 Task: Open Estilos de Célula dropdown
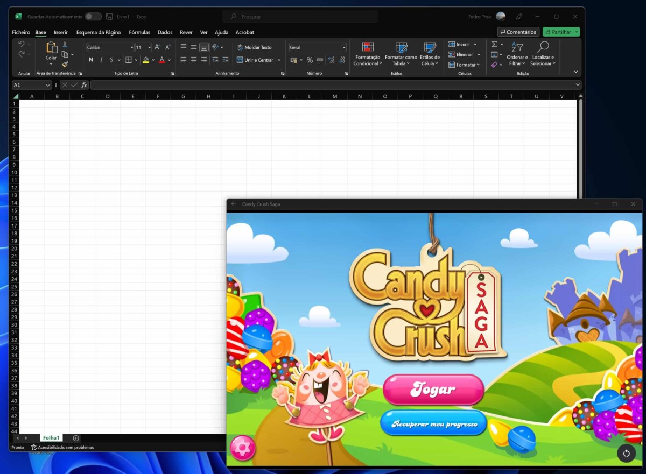pyautogui.click(x=430, y=54)
